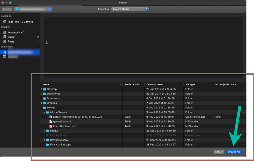
Task: Eject the first Snagit device
Action: 38,37
